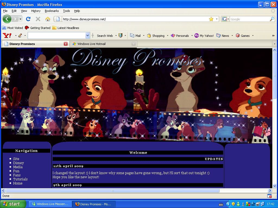Click the Reload page icon
Viewport: 278px width, 208px height.
coord(28,19)
